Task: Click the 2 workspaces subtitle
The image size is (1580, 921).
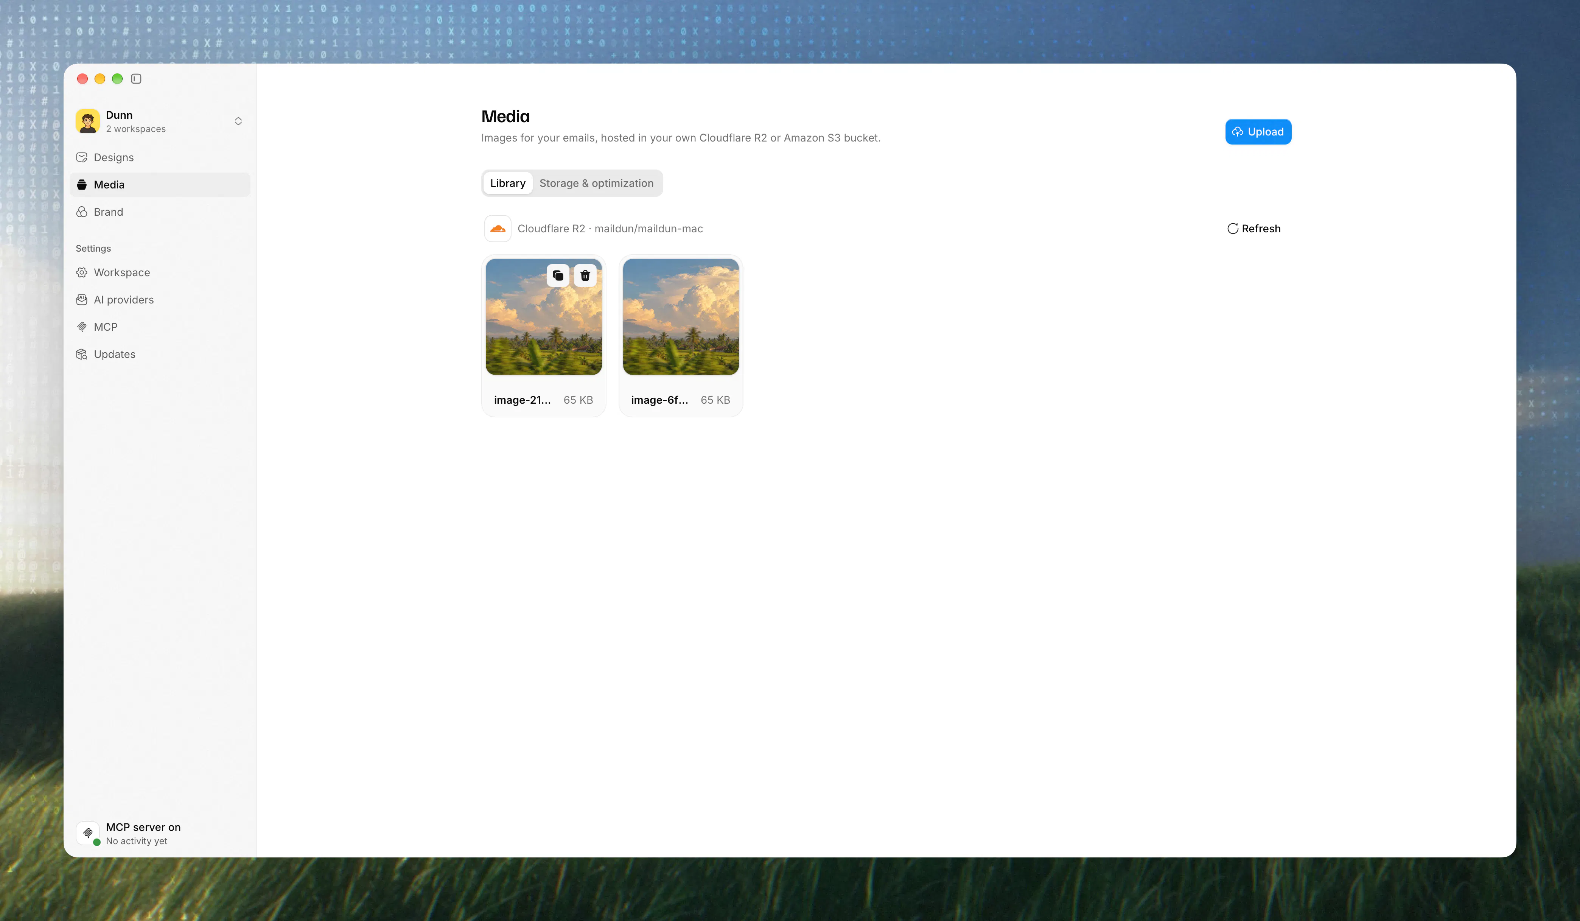Action: [x=136, y=129]
